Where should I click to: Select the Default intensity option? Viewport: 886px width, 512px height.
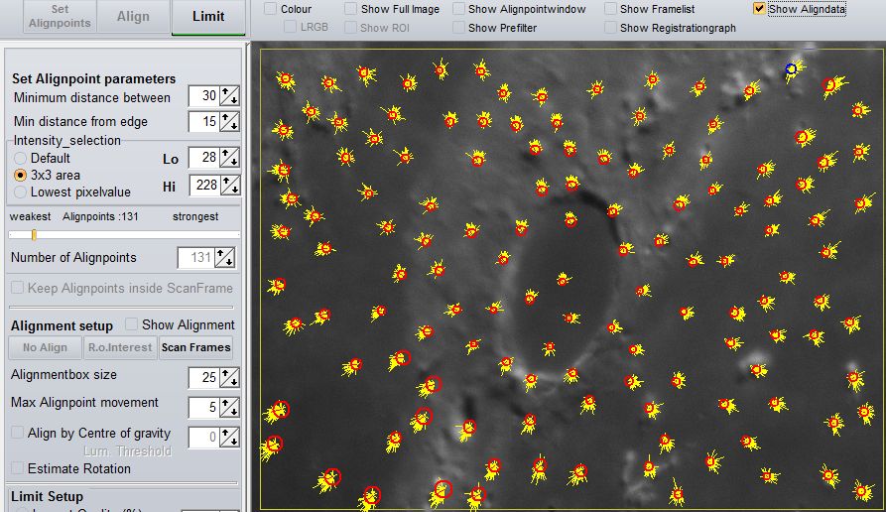point(21,158)
